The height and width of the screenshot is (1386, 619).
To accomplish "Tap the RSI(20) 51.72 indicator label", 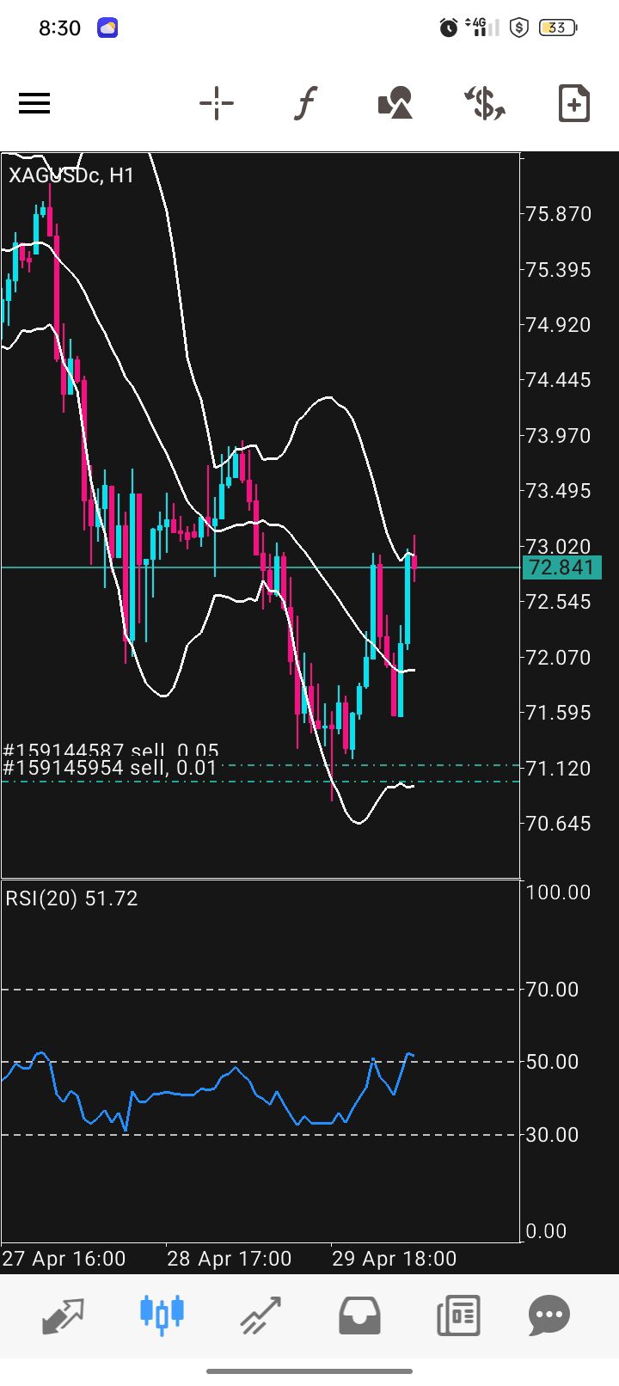I will [71, 898].
